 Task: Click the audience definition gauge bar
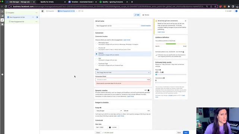point(171,44)
